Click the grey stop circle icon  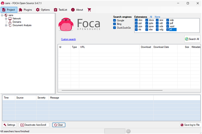[128, 131]
